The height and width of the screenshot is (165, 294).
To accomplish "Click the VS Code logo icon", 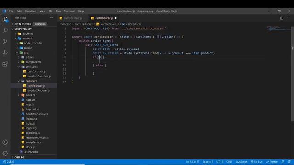I will [4, 11].
